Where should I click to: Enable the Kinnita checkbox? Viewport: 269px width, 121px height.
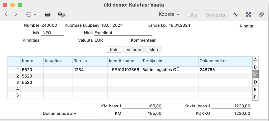[236, 26]
